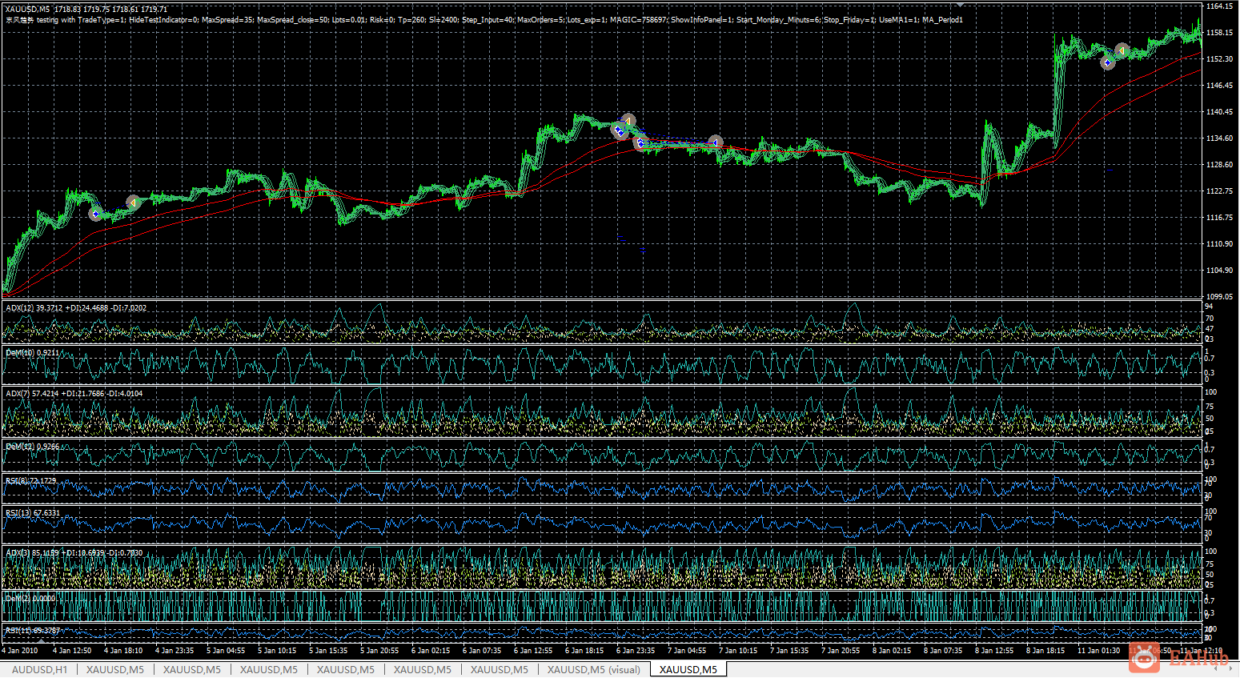The image size is (1240, 678).
Task: Click the 4 Jan 12:50 time label
Action: (72, 651)
